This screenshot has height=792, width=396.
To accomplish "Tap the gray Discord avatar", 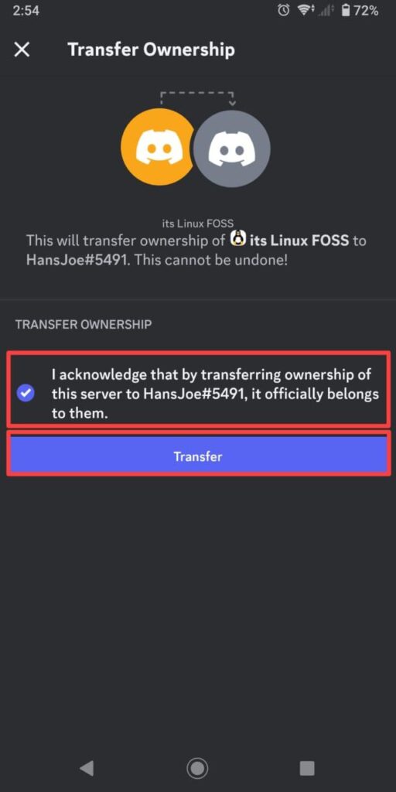I will pyautogui.click(x=232, y=148).
